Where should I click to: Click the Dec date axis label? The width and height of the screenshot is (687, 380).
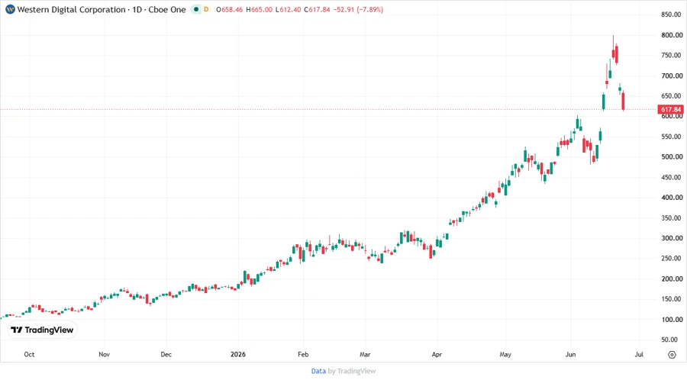[x=166, y=354]
